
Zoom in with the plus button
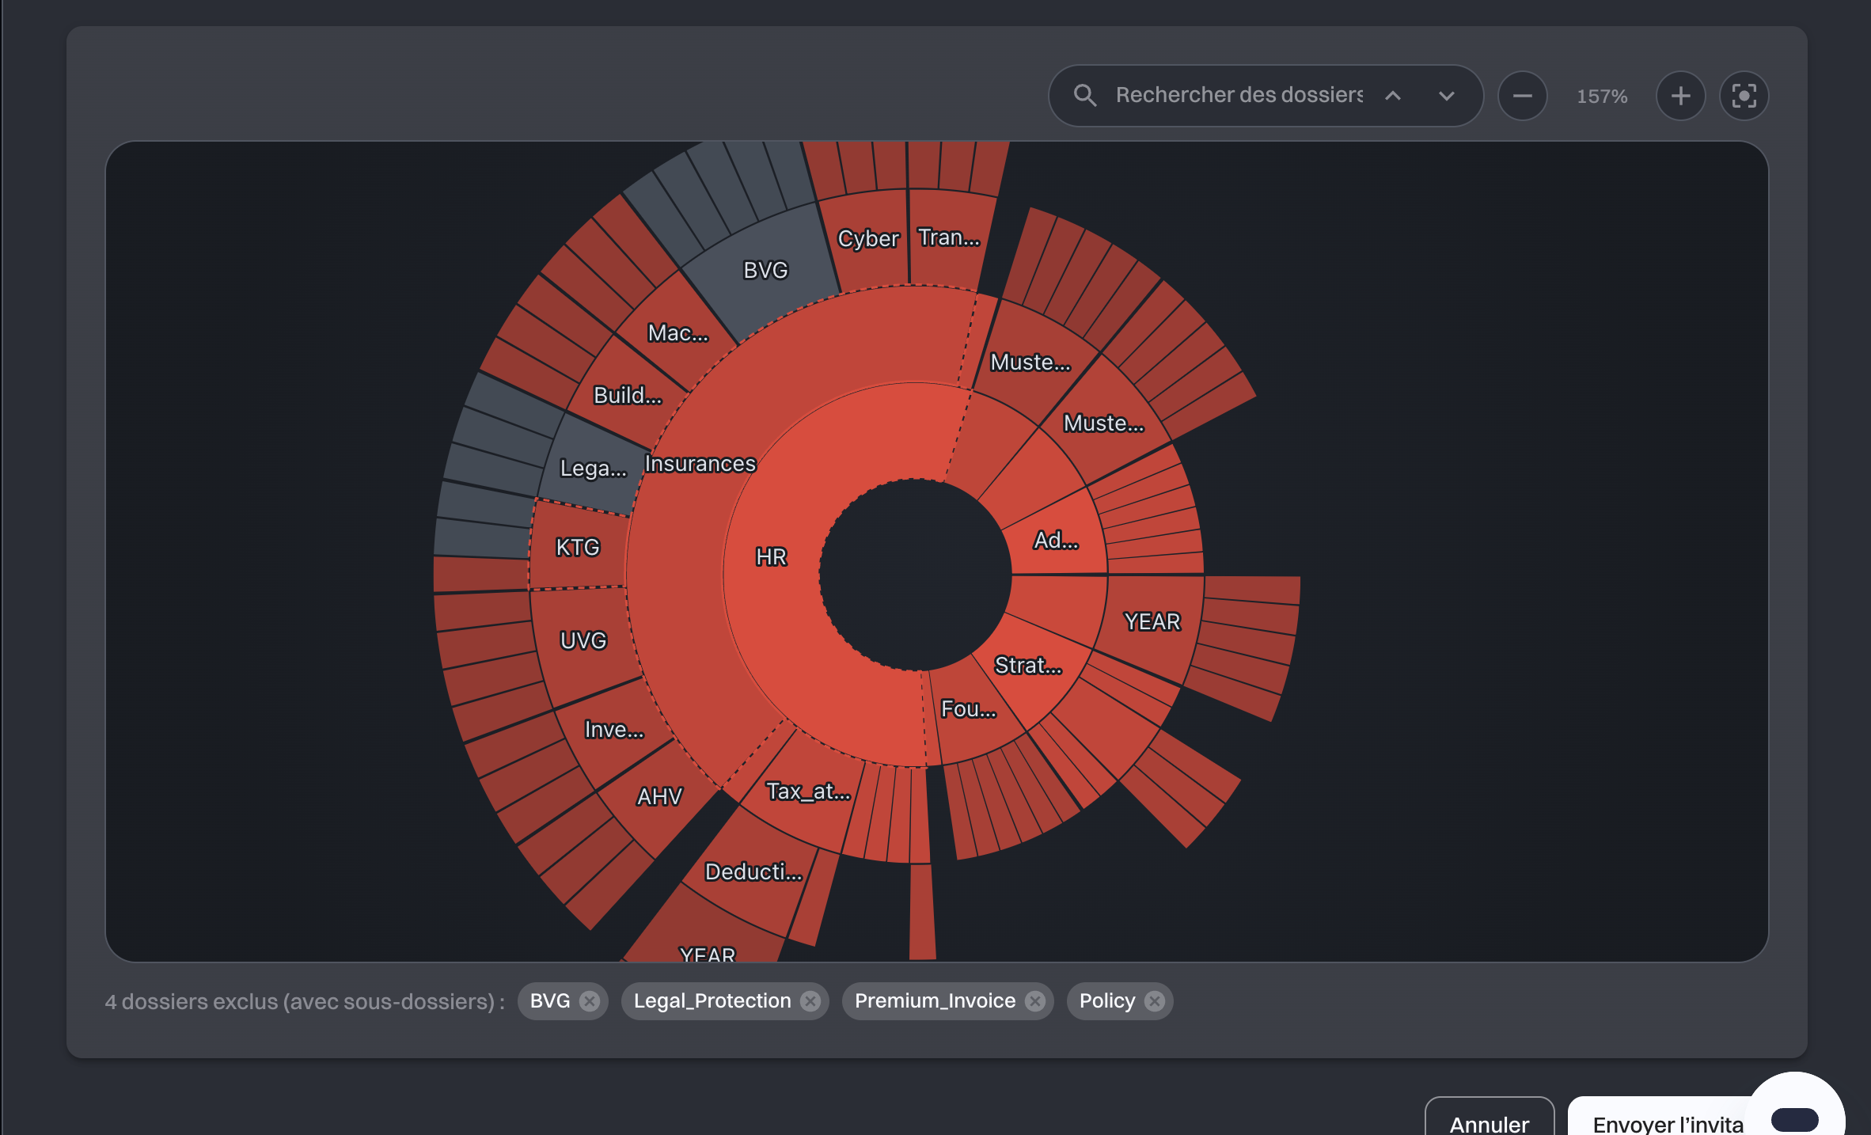(x=1680, y=96)
